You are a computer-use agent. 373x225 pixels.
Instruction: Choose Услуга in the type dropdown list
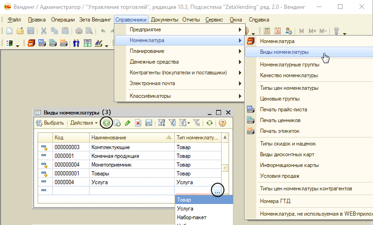204,208
